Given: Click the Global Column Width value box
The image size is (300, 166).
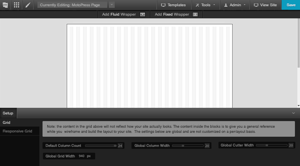Looking at the screenshot, I should click(x=207, y=146).
